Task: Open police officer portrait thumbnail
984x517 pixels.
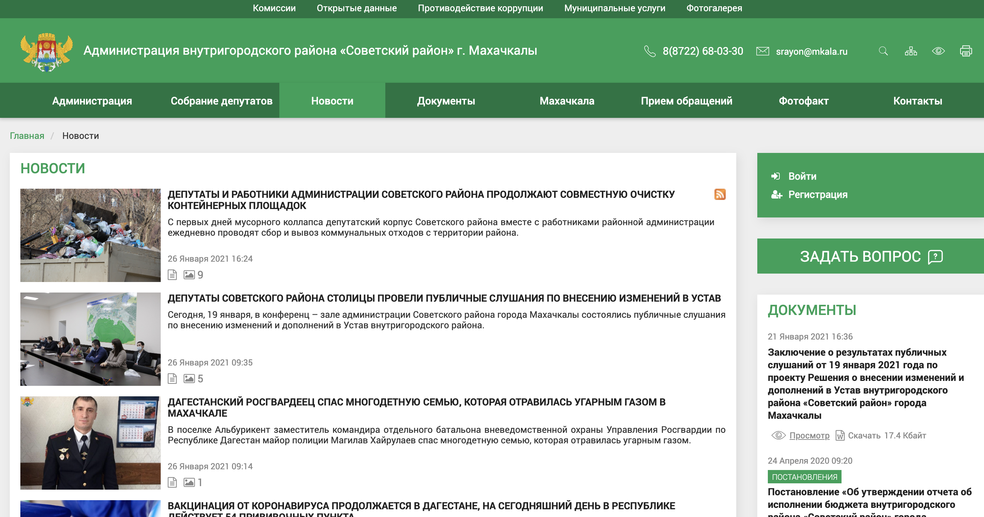Action: (x=91, y=443)
